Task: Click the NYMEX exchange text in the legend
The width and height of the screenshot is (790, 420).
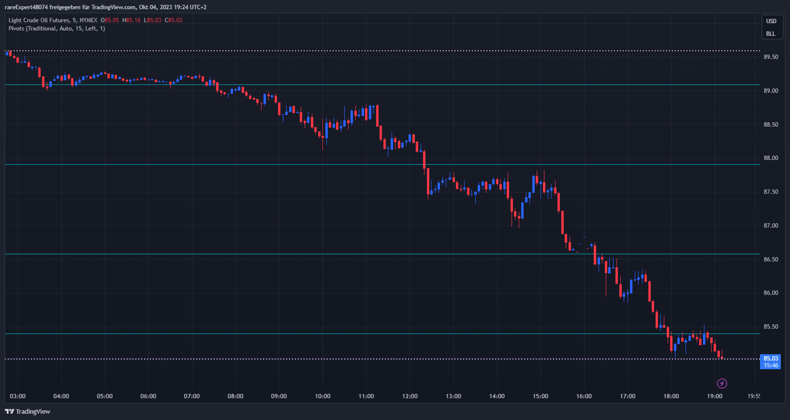Action: pos(88,20)
